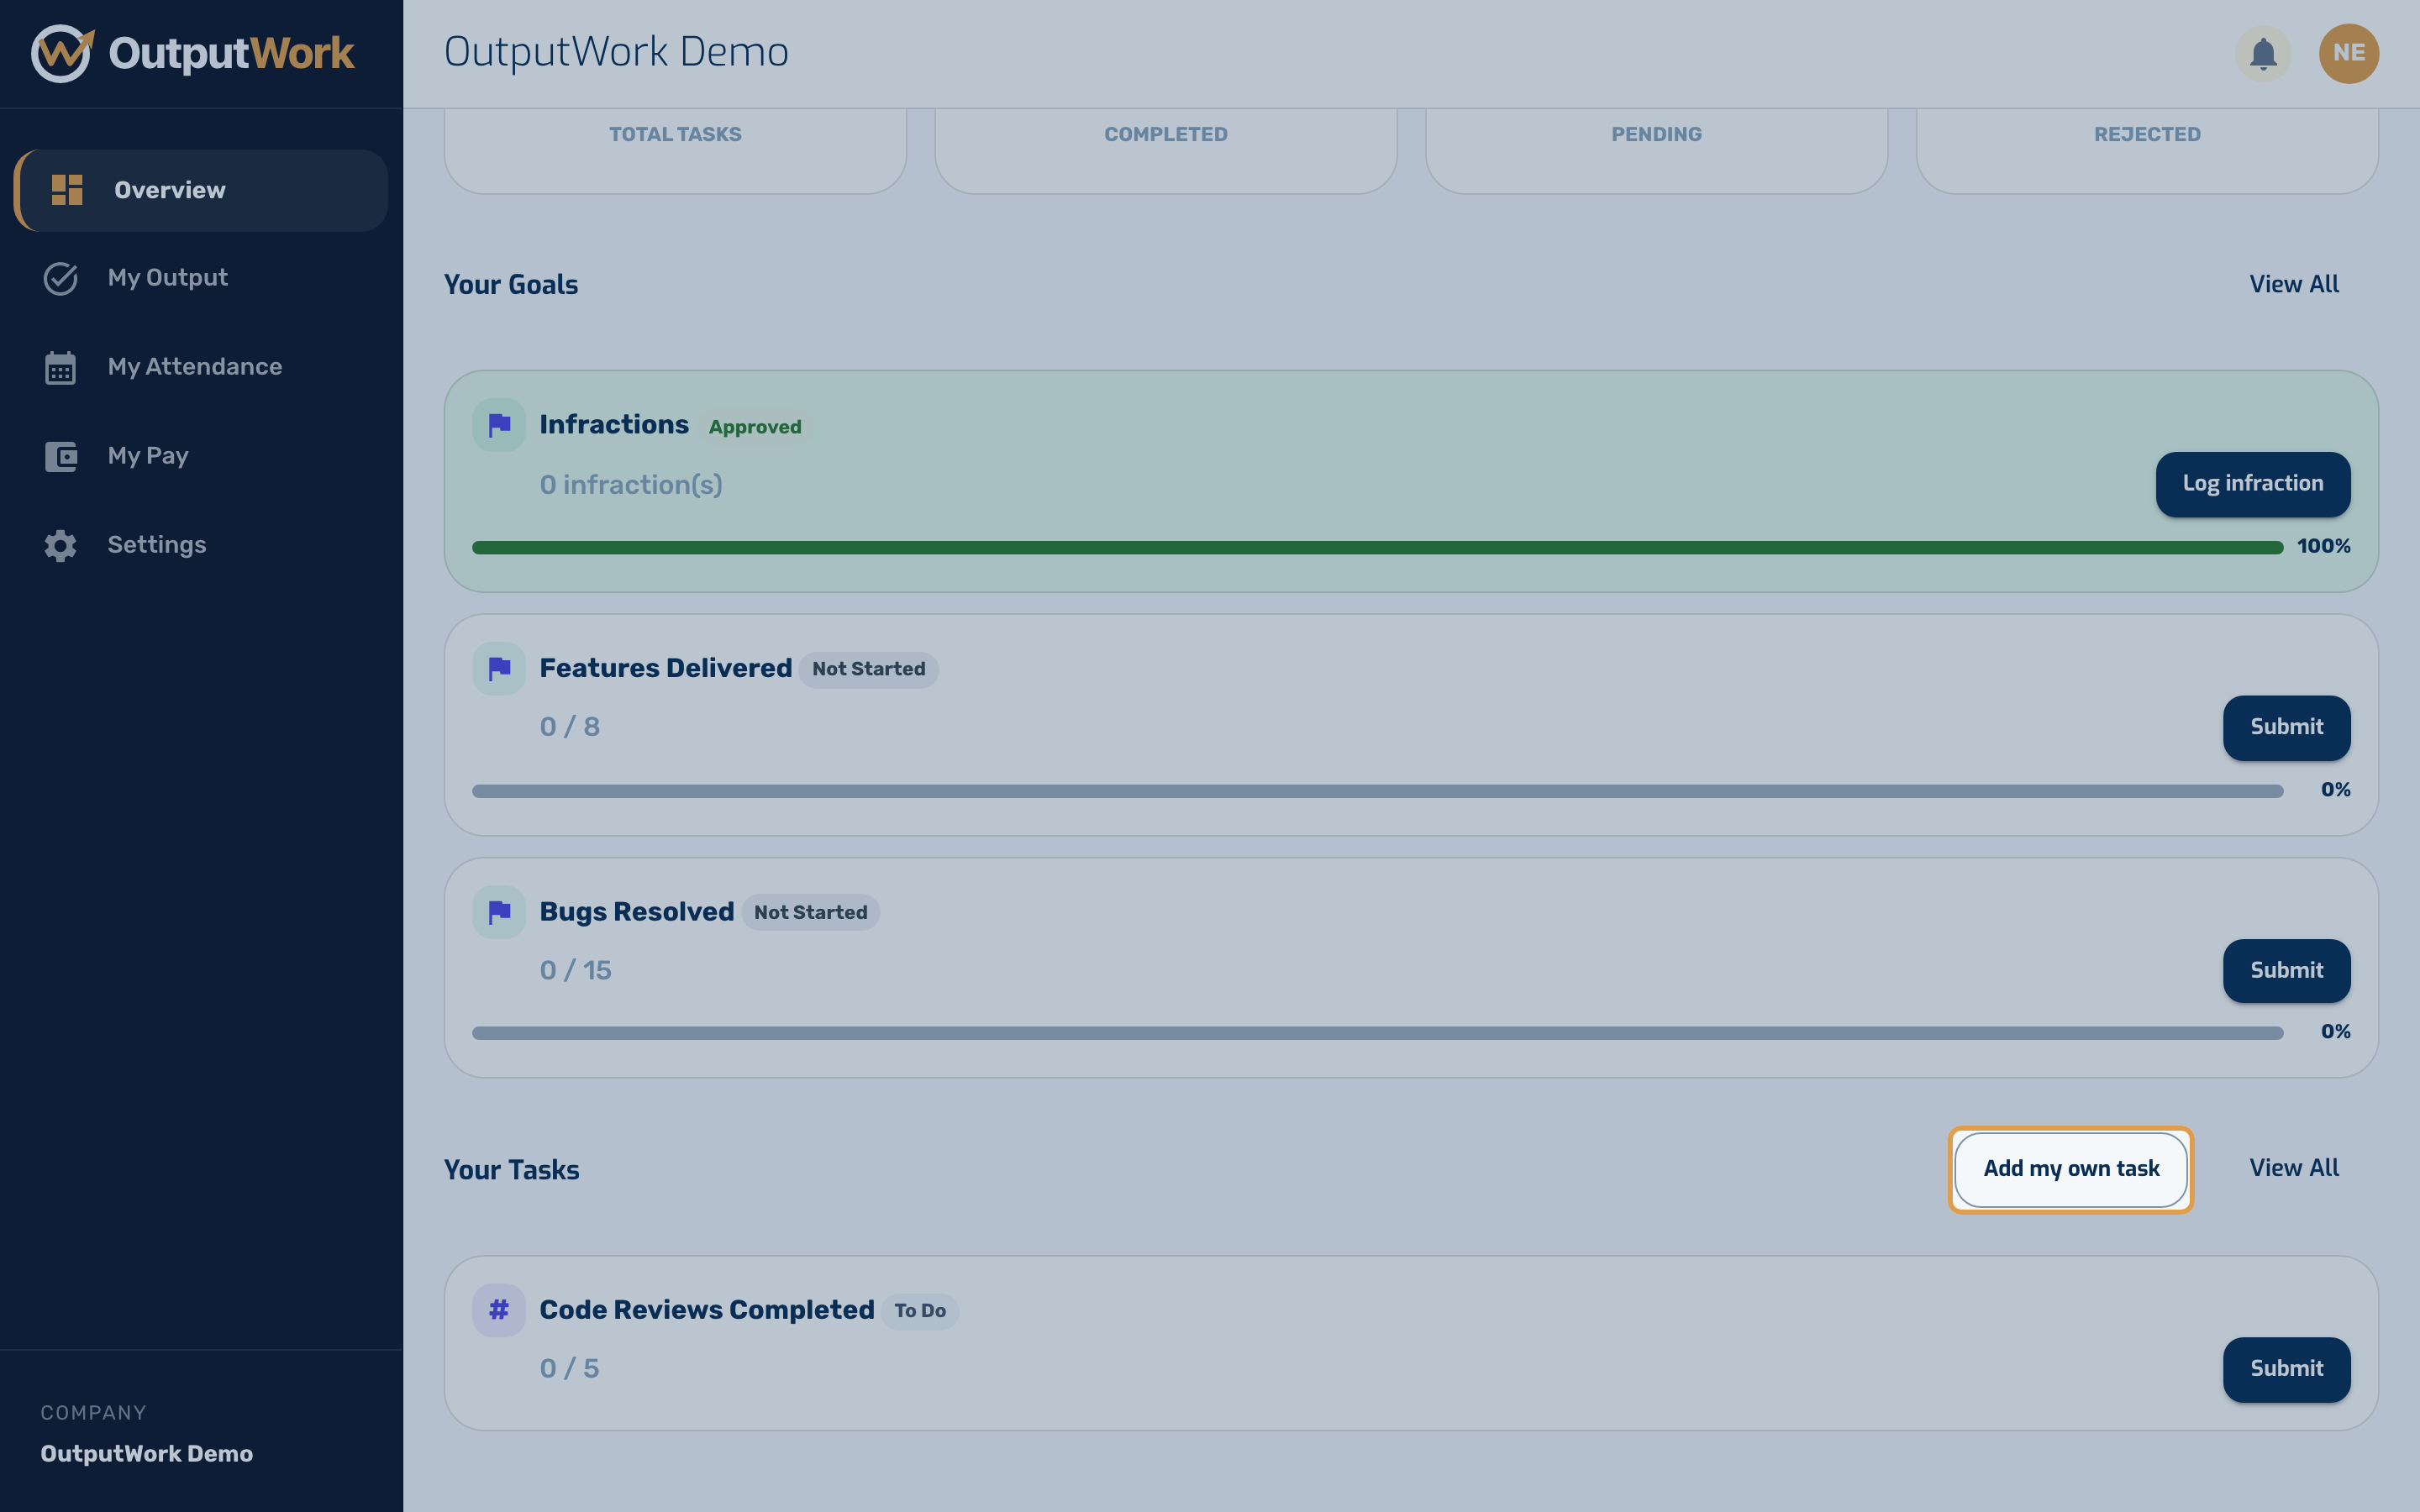Click the Bugs Resolved goal title
2420x1512 pixels.
pyautogui.click(x=636, y=912)
